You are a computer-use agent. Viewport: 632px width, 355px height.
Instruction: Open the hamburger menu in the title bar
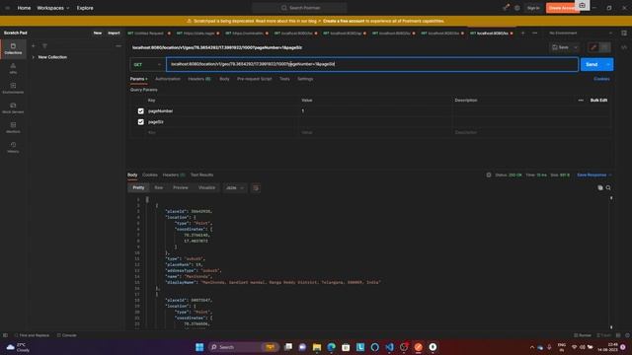tap(7, 8)
